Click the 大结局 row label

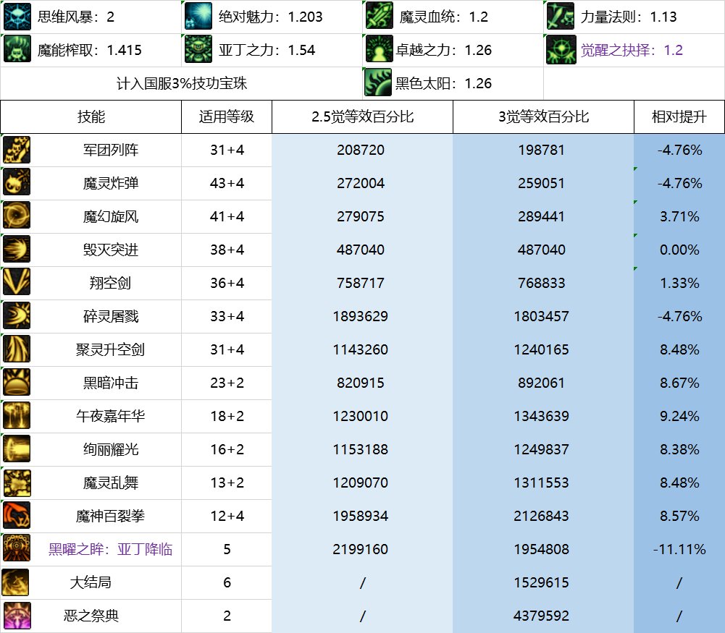91,582
